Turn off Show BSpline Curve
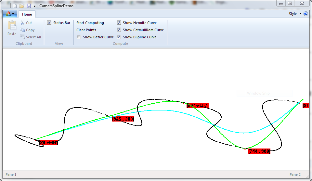Viewport: 312px width, 181px height. [119, 37]
